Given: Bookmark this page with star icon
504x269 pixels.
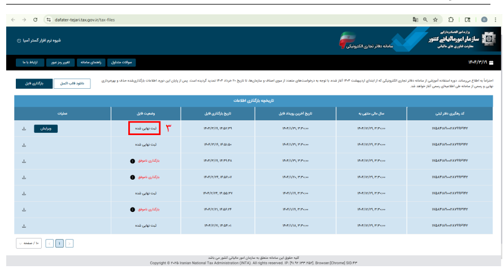Looking at the screenshot, I should (435, 20).
